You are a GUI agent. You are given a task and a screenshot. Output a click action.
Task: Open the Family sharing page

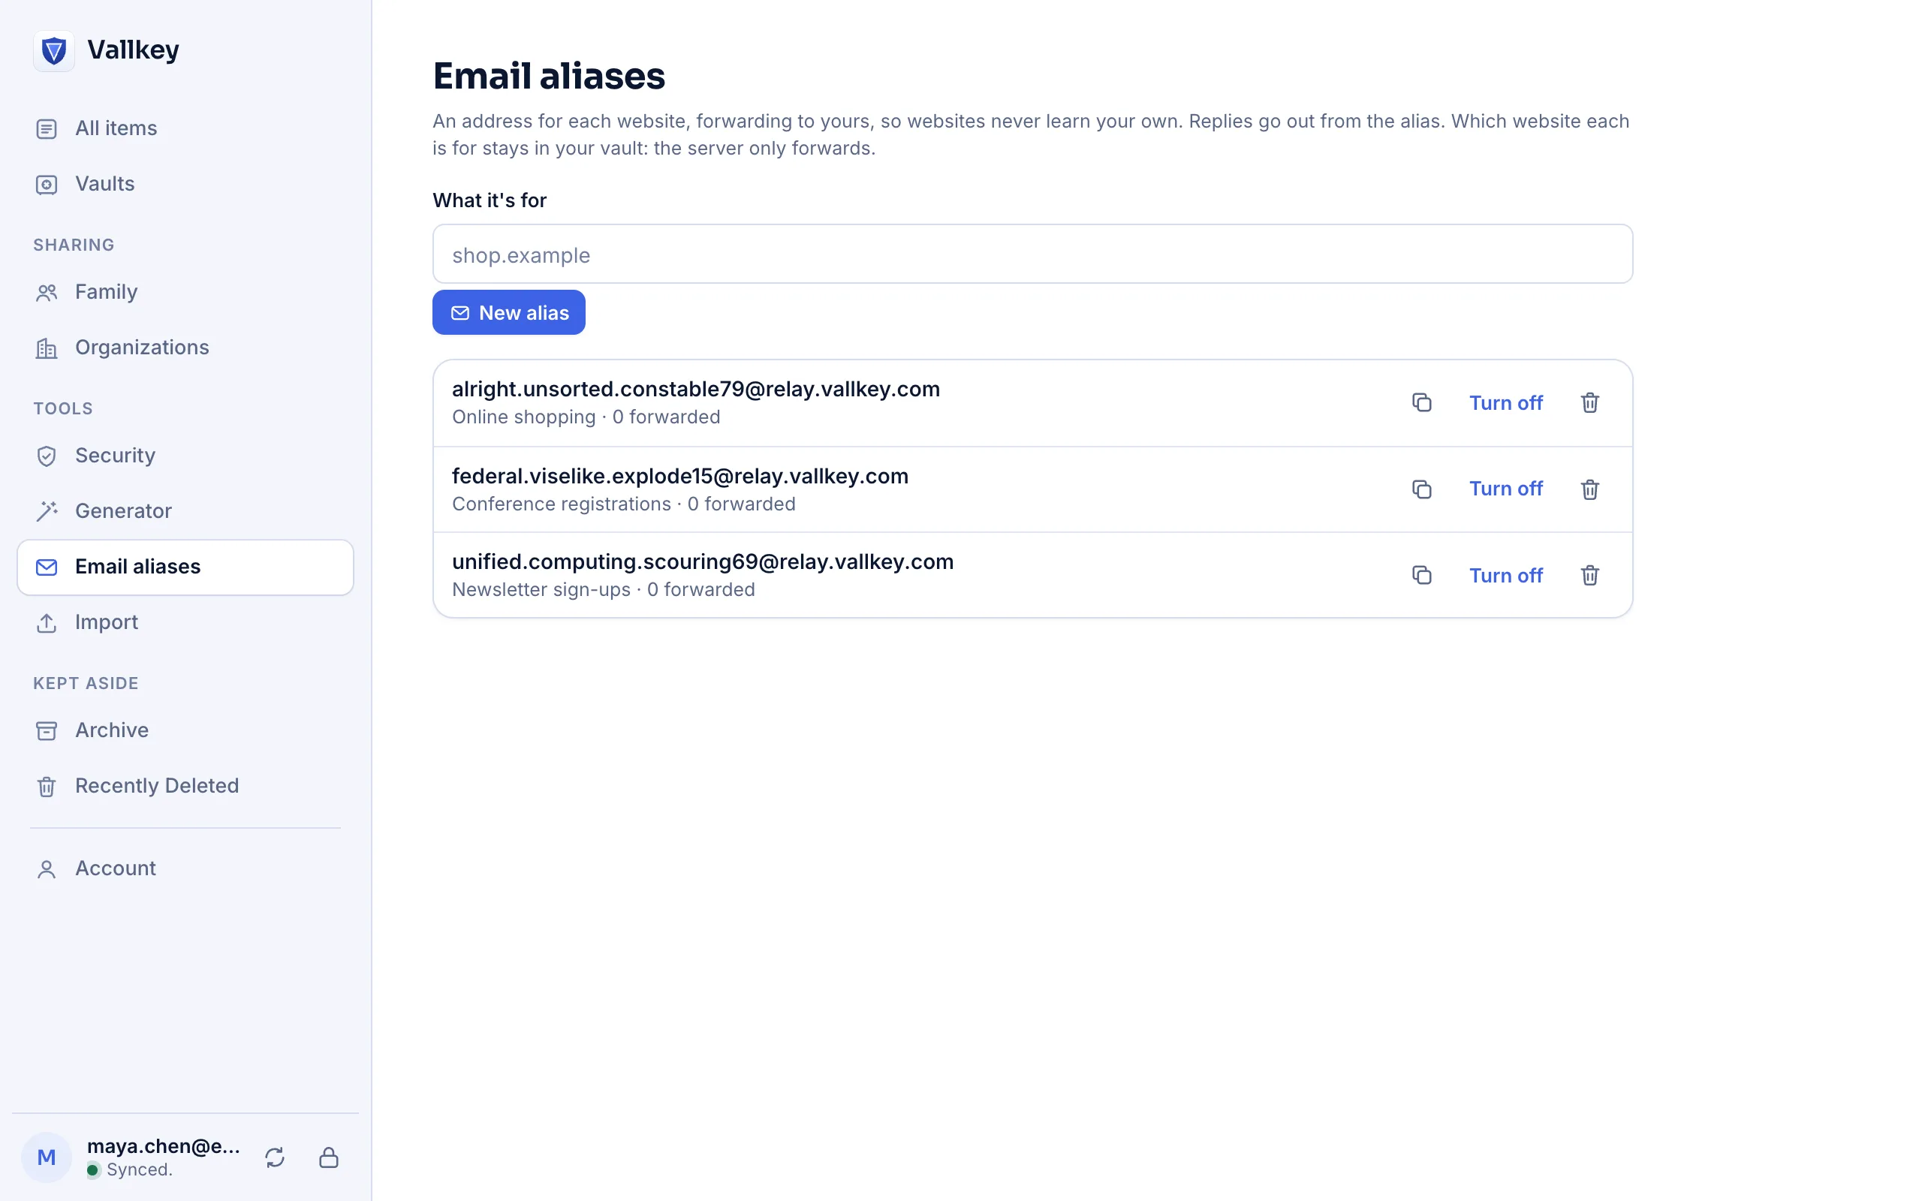(x=185, y=291)
